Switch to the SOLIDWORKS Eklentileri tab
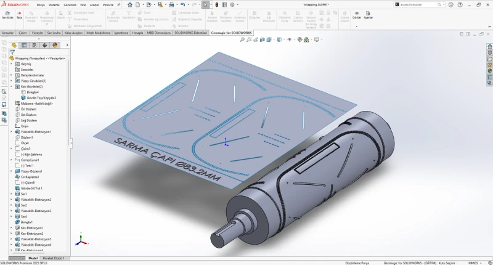The image size is (493, 265). click(x=191, y=33)
